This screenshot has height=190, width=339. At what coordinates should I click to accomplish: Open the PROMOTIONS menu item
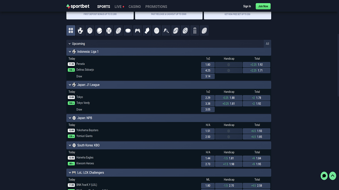coord(156,6)
